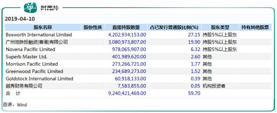This screenshot has width=277, height=113.
Task: Click the 财華社 FINET brand text
Action: click(x=49, y=8)
